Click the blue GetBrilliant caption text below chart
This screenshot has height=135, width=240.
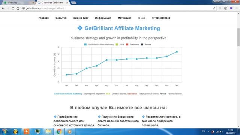coord(68,94)
